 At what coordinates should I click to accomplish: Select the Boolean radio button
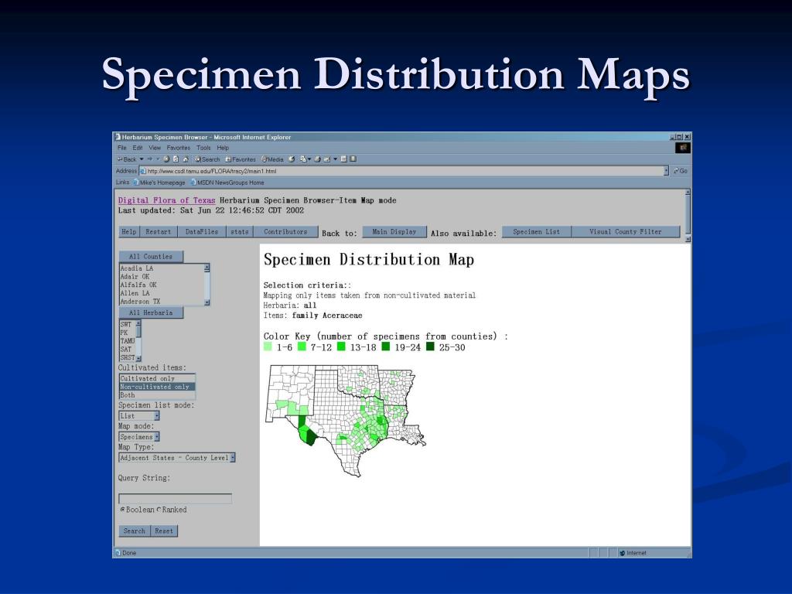point(122,510)
